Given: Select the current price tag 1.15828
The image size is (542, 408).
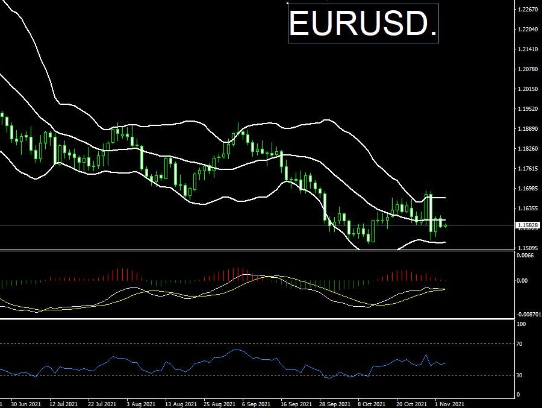Looking at the screenshot, I should tap(528, 225).
